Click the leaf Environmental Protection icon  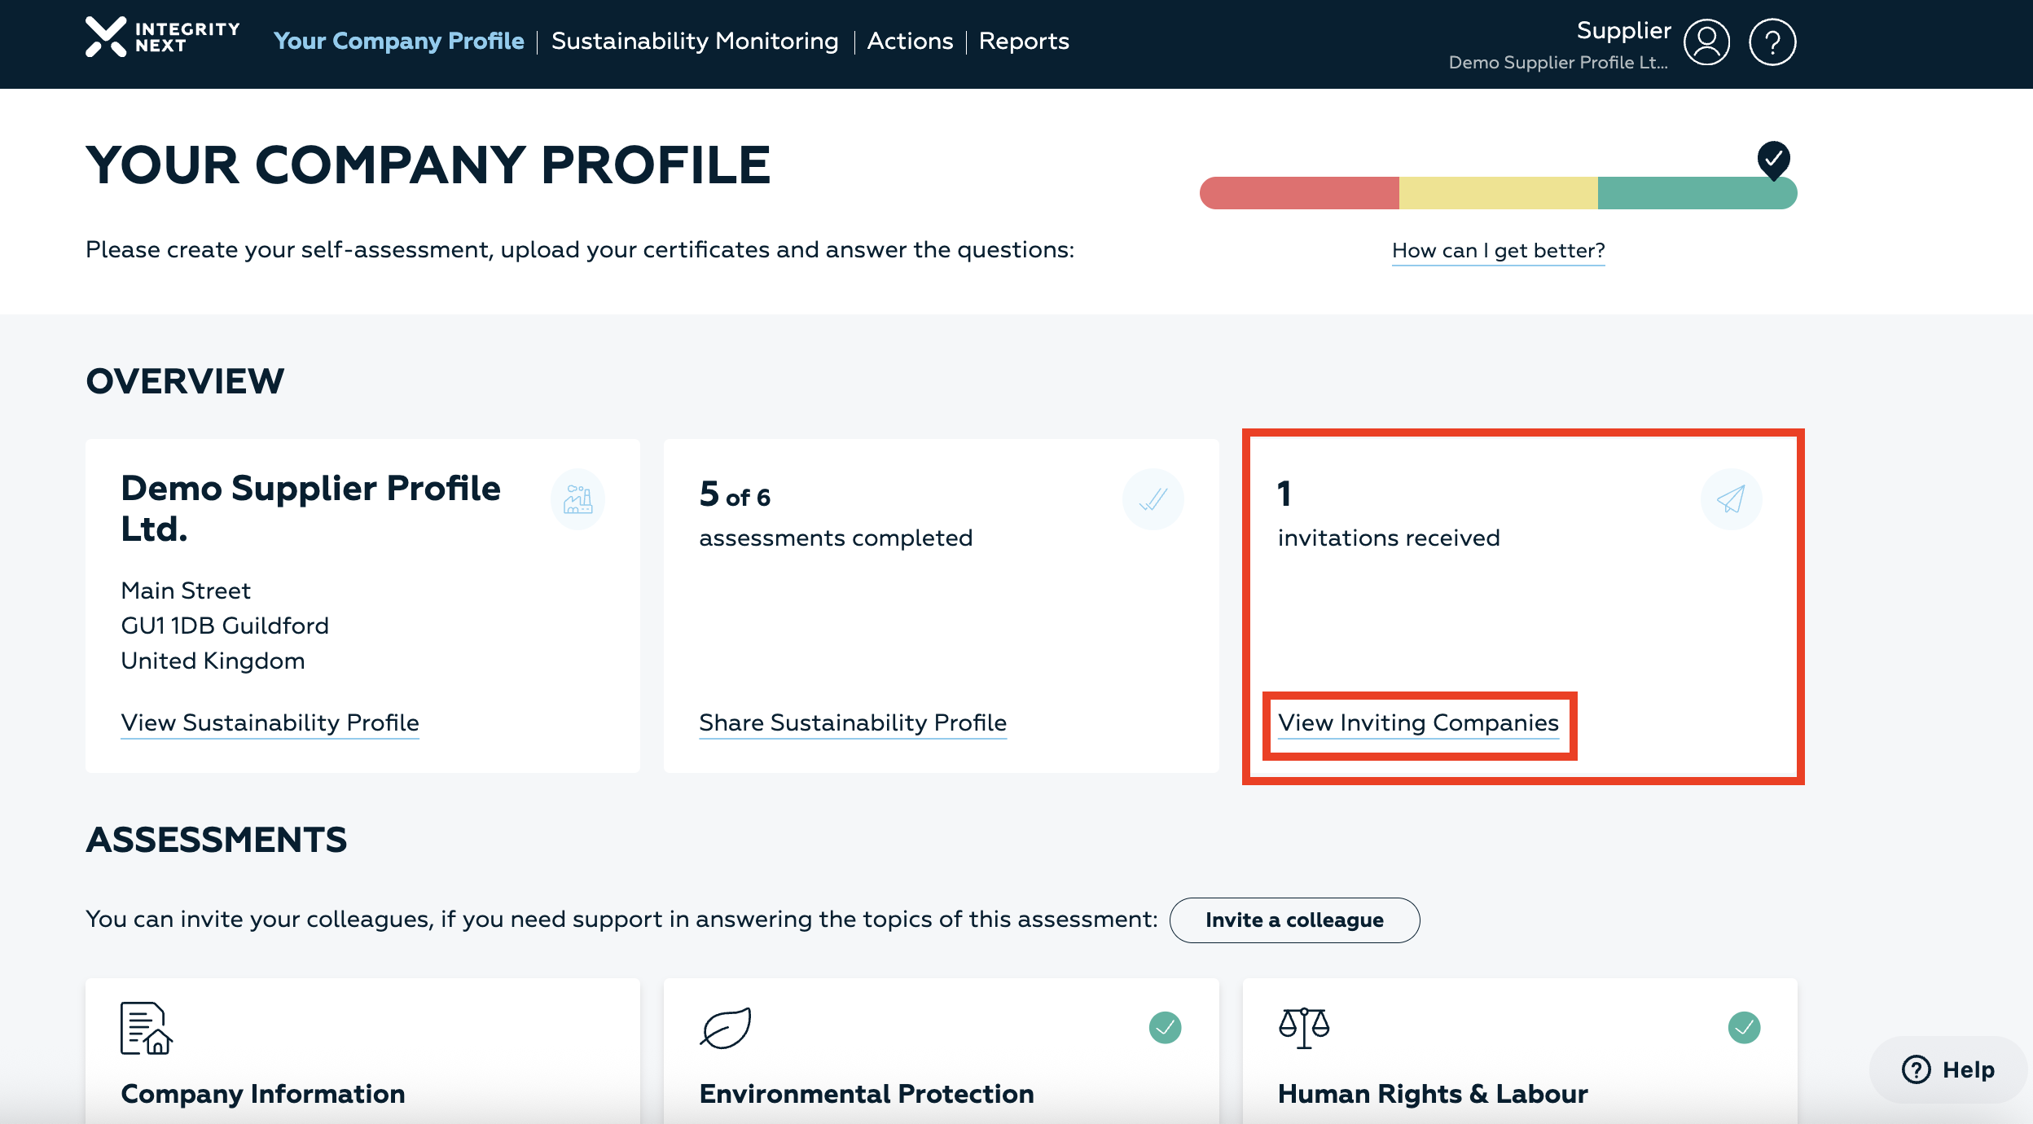(x=725, y=1028)
